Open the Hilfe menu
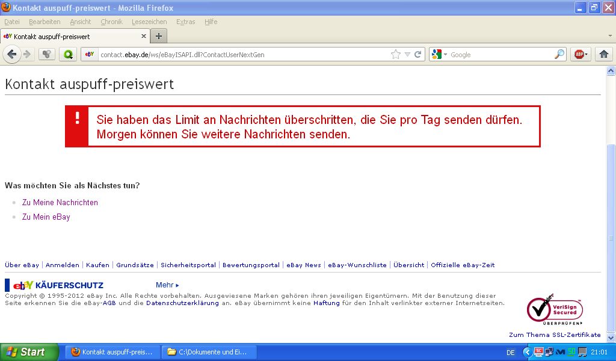The height and width of the screenshot is (361, 616). click(211, 22)
